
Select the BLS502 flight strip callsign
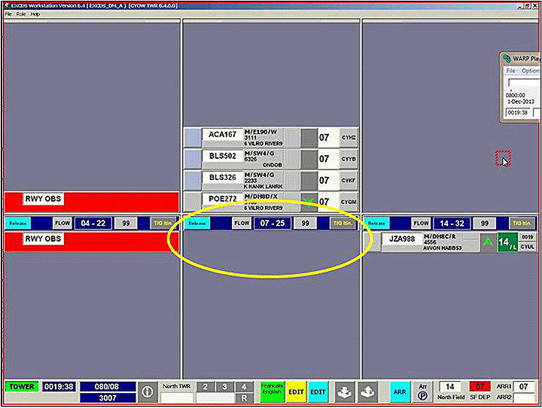pos(222,159)
